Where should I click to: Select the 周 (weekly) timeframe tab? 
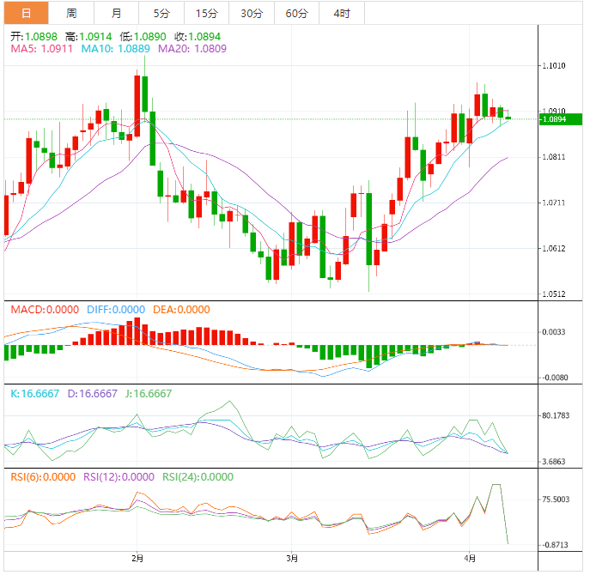tap(71, 13)
